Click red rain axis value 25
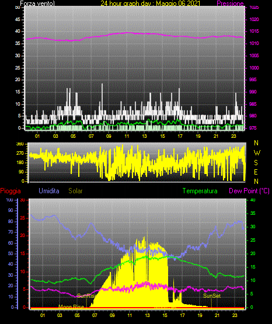This screenshot has width=272, height=324. [x=23, y=218]
